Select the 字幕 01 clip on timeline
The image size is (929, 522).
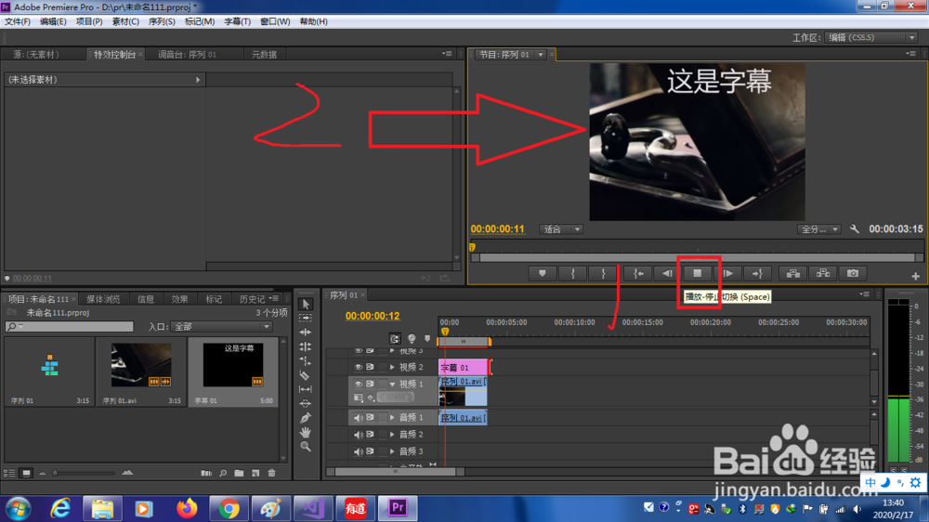464,368
